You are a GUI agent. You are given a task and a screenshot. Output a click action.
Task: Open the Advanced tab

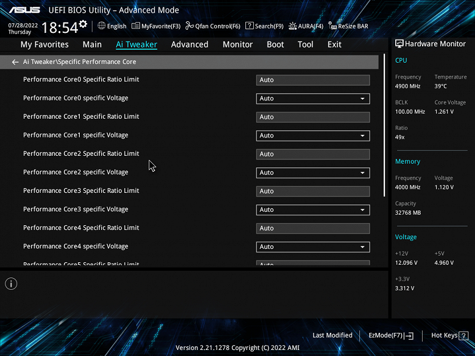(x=189, y=44)
